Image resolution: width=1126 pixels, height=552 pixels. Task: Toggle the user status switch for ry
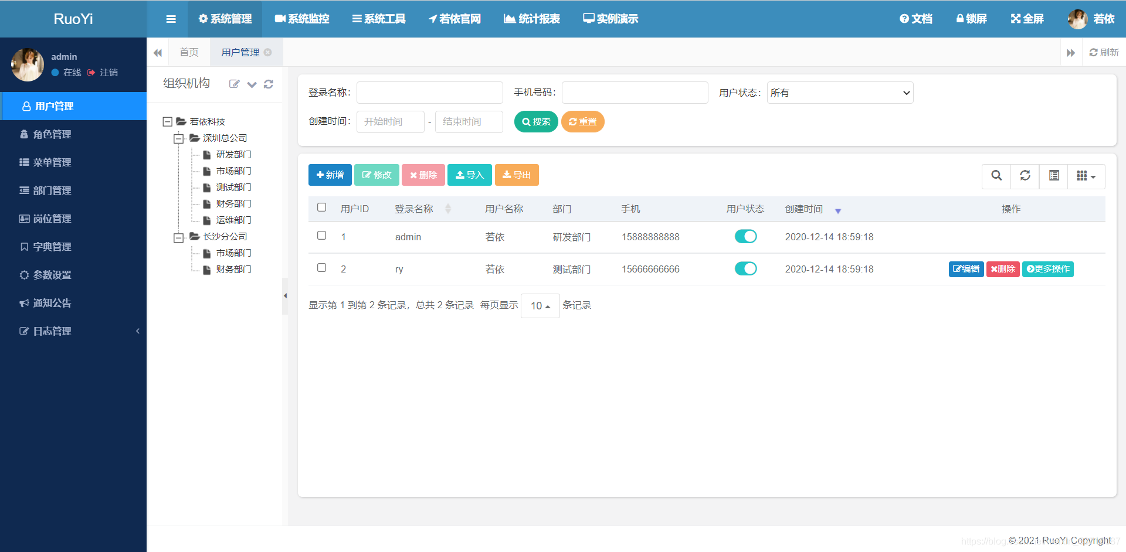[745, 268]
